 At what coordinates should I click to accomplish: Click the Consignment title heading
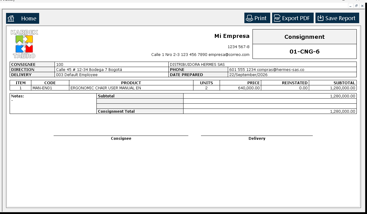[304, 37]
